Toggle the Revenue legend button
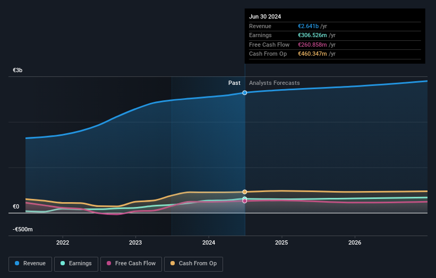The image size is (436, 278). 30,264
